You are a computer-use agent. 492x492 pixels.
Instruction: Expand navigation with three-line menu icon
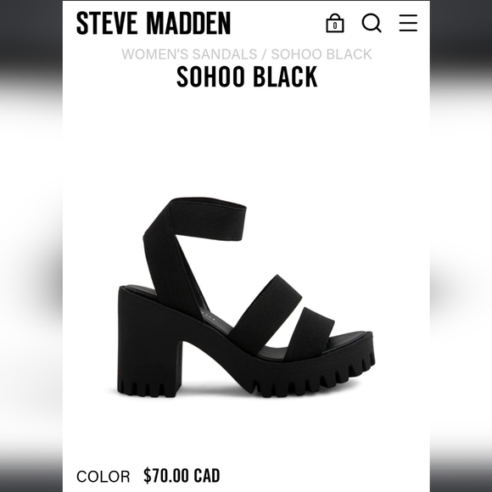click(x=408, y=23)
